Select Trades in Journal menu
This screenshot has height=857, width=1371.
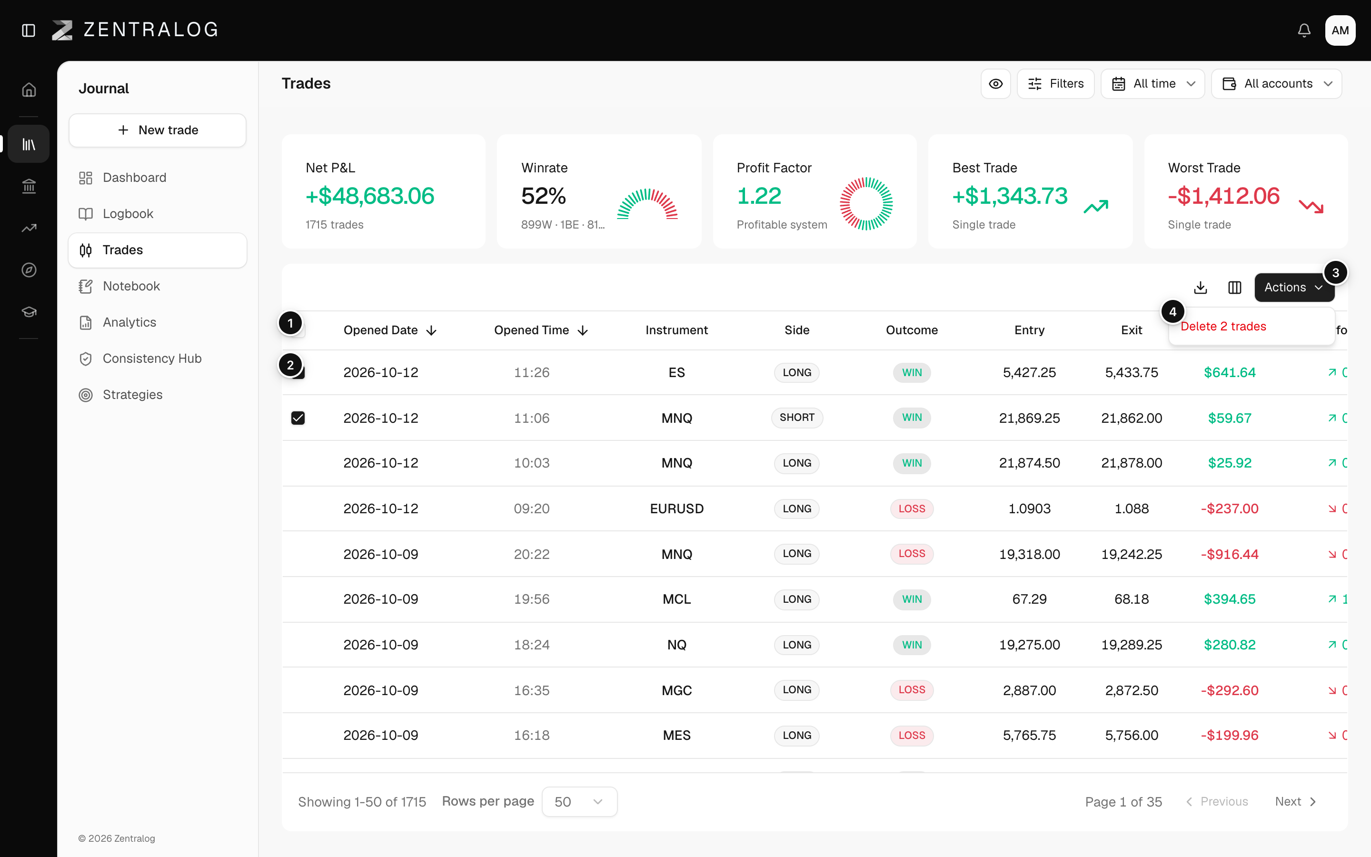pyautogui.click(x=158, y=250)
